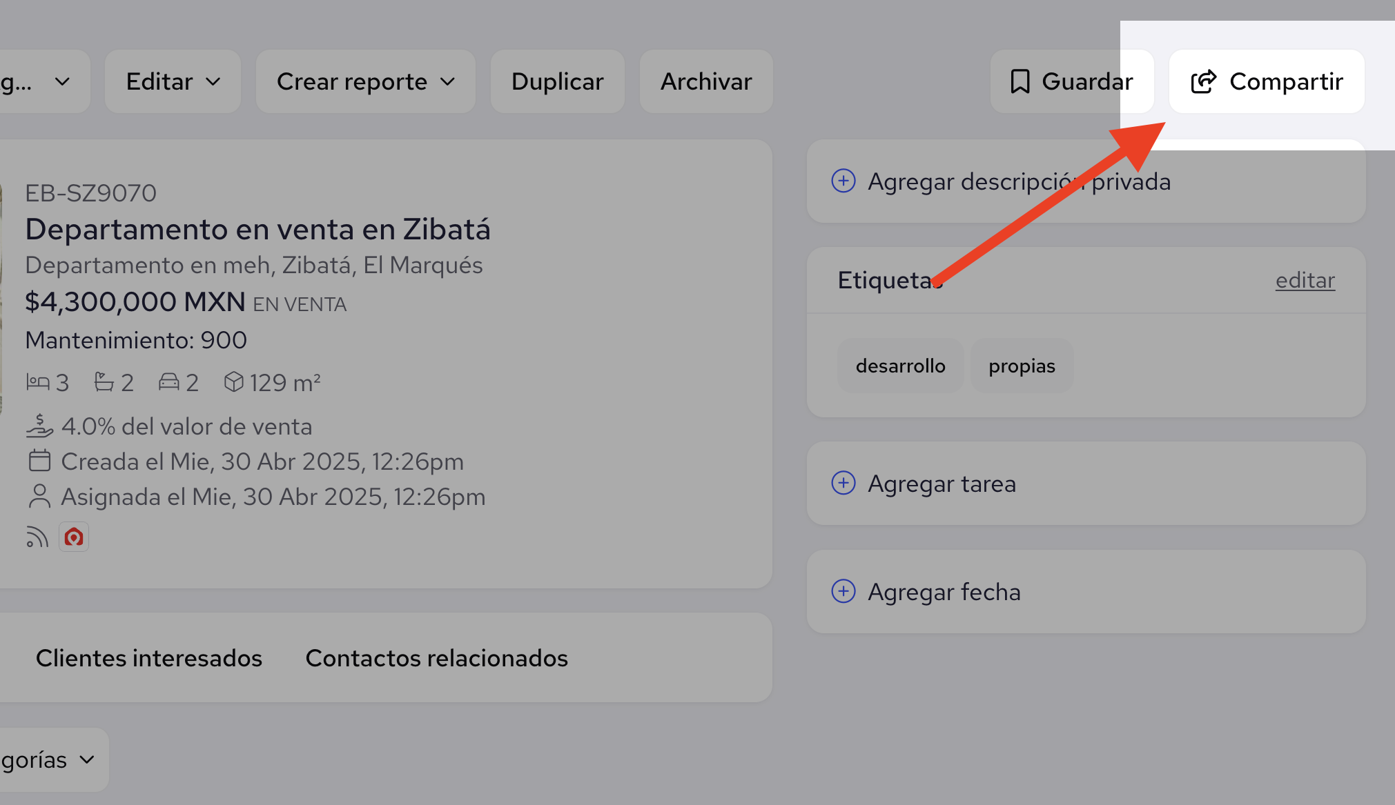Click plus icon for Agregar descripción privada
Viewport: 1395px width, 805px height.
point(843,181)
